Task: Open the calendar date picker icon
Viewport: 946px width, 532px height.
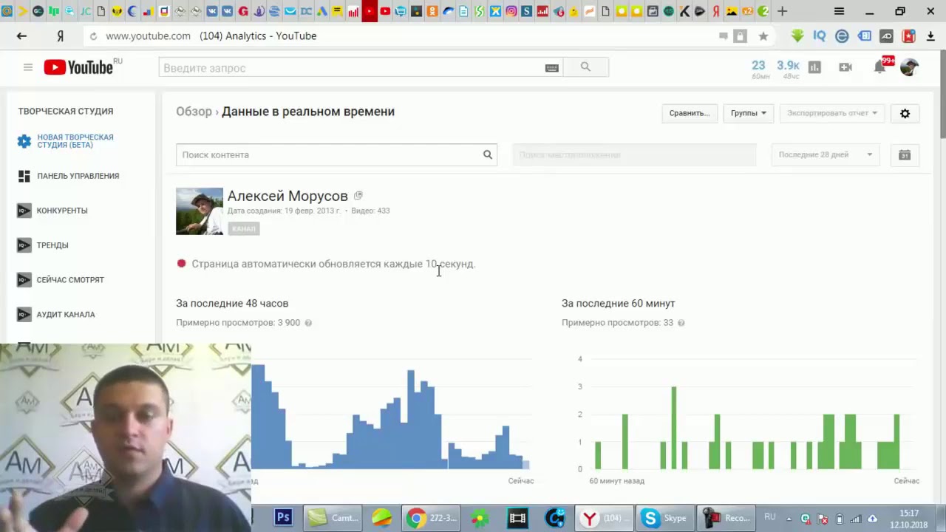Action: [x=905, y=154]
